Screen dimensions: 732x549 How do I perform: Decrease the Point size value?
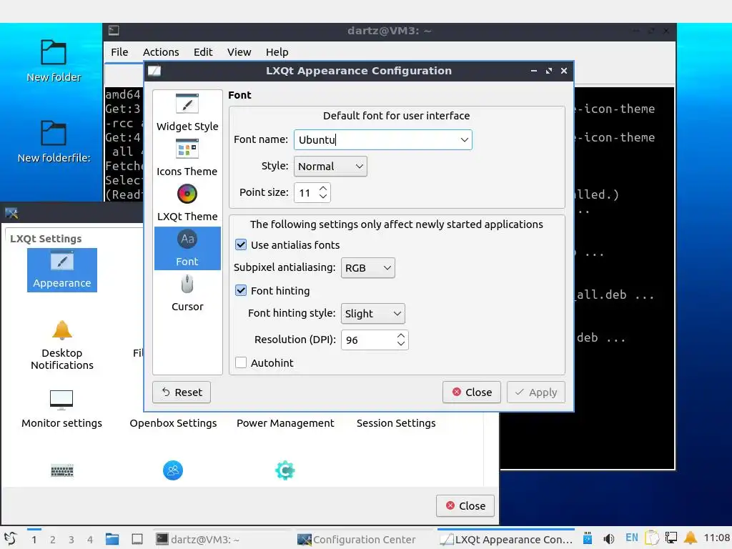click(x=323, y=197)
